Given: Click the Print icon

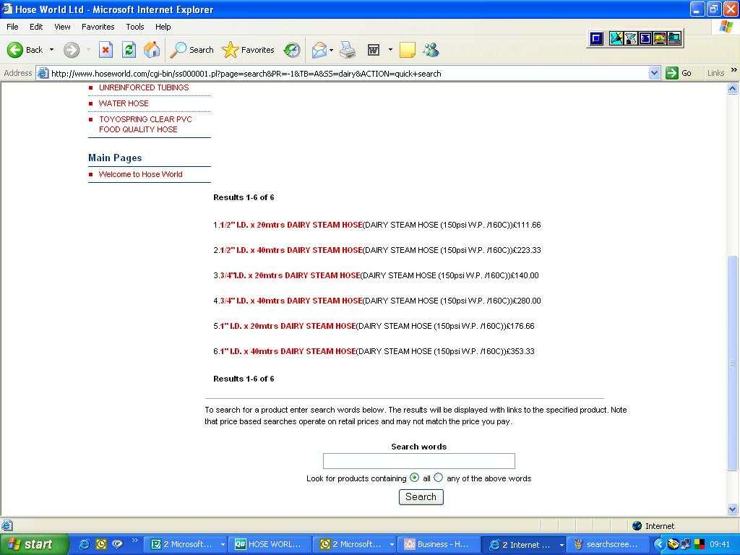Looking at the screenshot, I should point(348,50).
